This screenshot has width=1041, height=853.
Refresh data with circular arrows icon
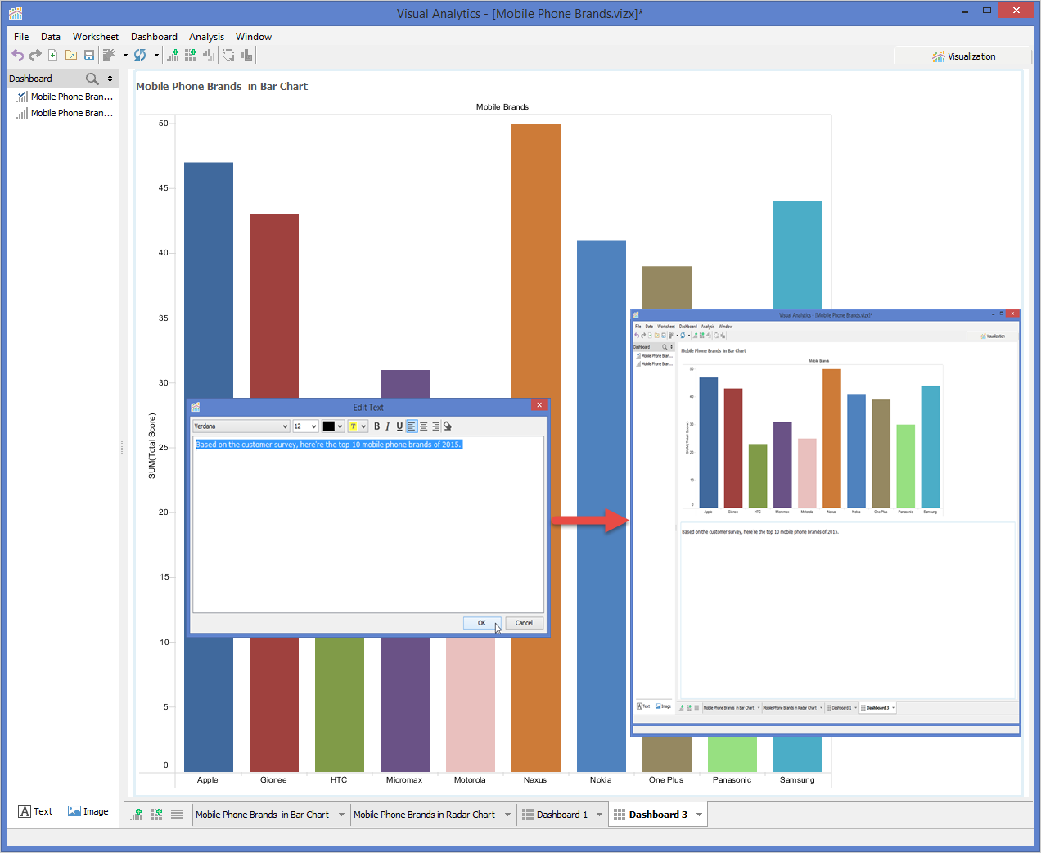[x=141, y=55]
